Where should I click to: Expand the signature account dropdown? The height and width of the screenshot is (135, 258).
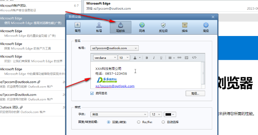tap(114, 48)
